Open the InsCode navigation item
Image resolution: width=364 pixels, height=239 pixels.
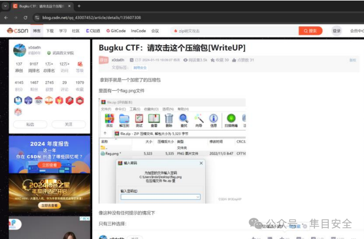coord(138,31)
